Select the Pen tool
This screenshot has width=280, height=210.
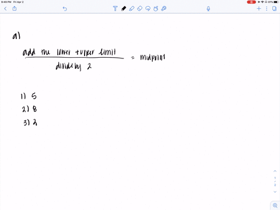tap(124, 9)
